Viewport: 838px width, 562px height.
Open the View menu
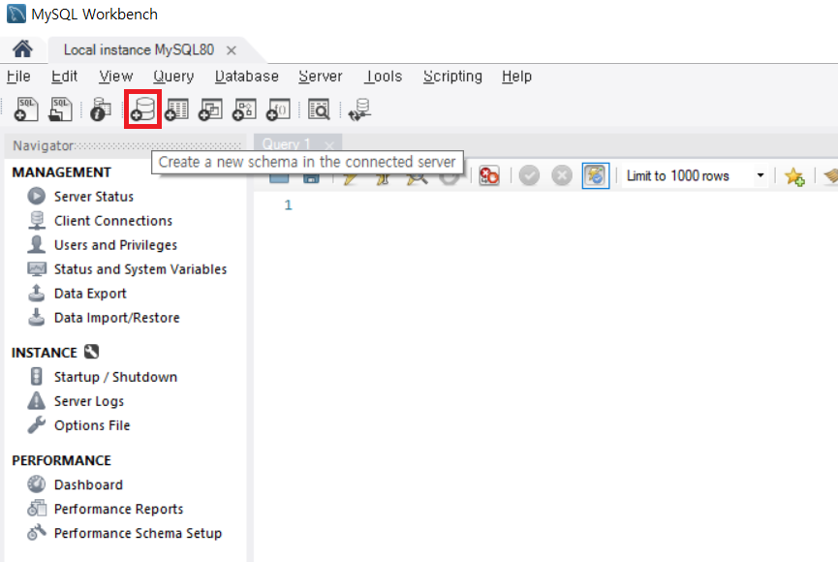(x=115, y=77)
